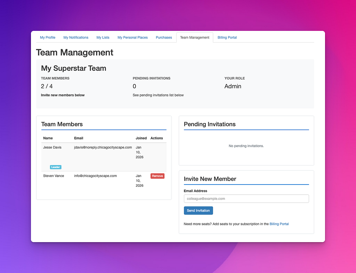The image size is (356, 273).
Task: Click the Name column header
Action: click(48, 138)
